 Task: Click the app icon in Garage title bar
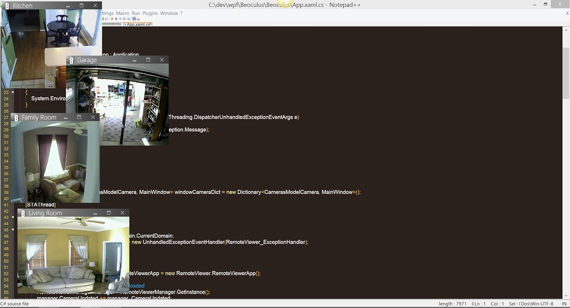pyautogui.click(x=71, y=60)
